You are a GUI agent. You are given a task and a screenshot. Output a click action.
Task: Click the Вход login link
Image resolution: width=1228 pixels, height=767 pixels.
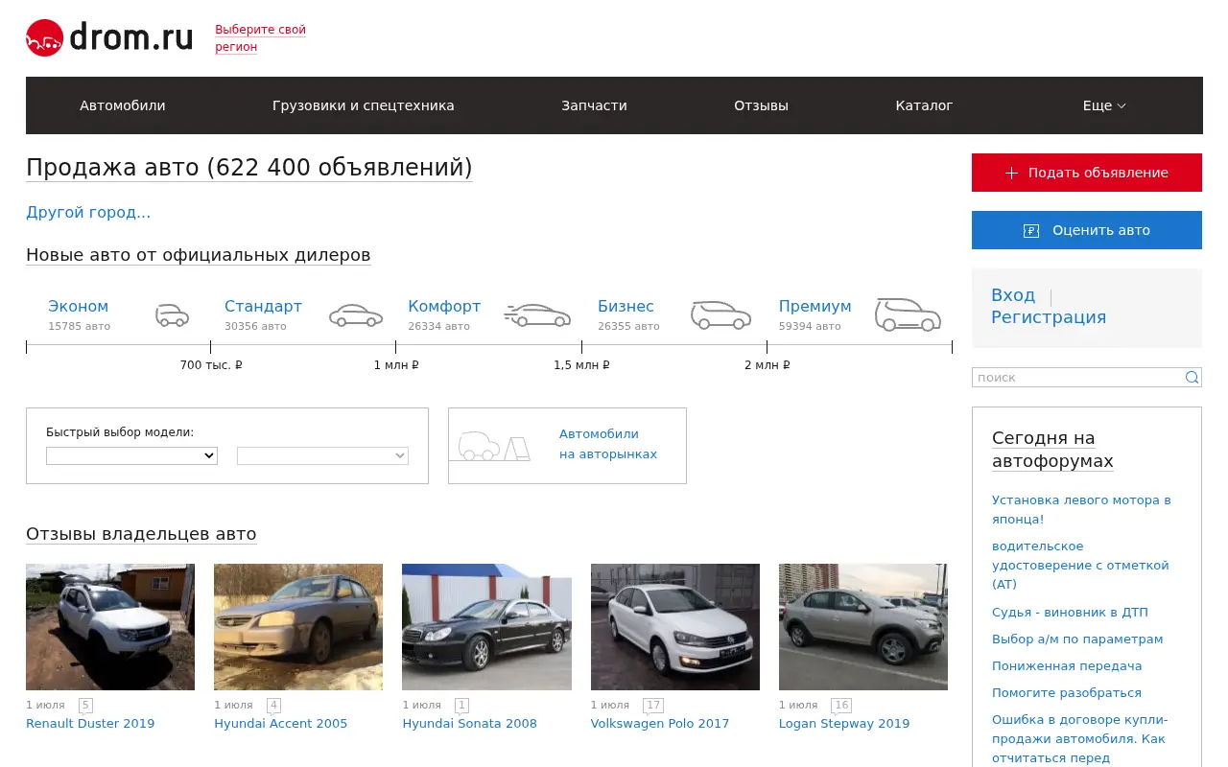tap(1013, 295)
